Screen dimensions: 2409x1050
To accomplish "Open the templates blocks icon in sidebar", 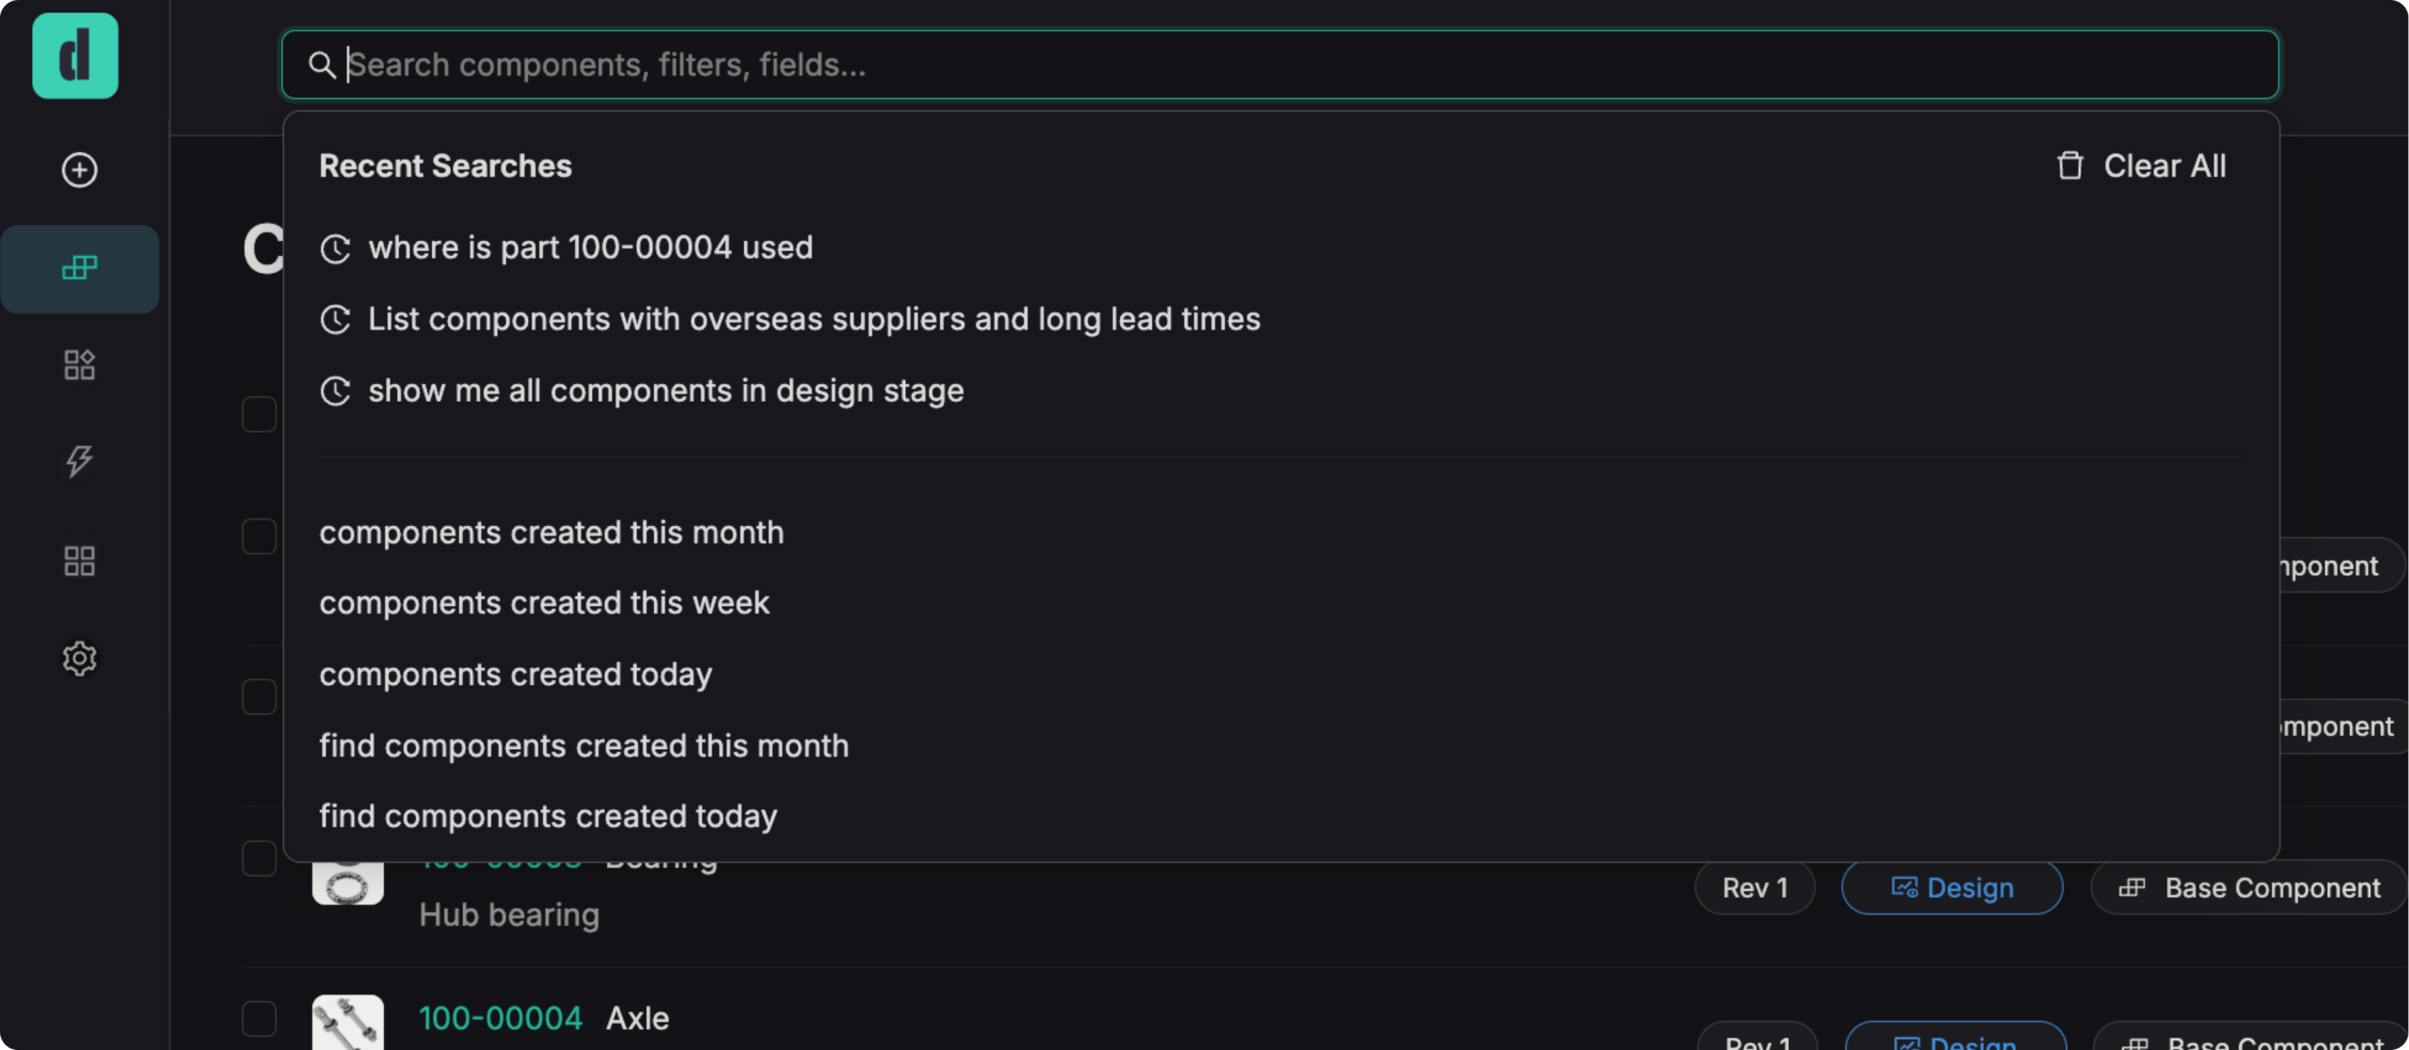I will [79, 365].
